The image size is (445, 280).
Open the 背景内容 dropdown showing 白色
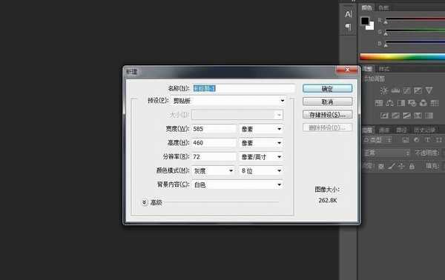(237, 184)
